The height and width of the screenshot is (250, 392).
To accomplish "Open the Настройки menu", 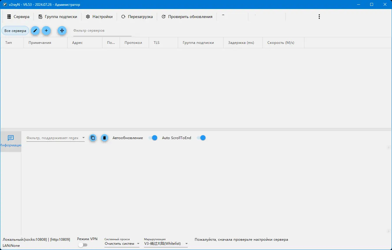I will pyautogui.click(x=99, y=17).
